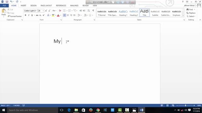Open Bullets list dropdown arrow
Image resolution: width=202 pixels, height=113 pixels.
point(67,11)
